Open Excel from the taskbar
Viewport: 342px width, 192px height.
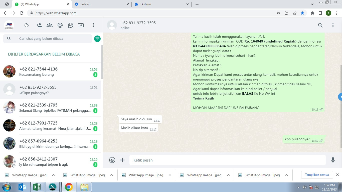click(37, 187)
